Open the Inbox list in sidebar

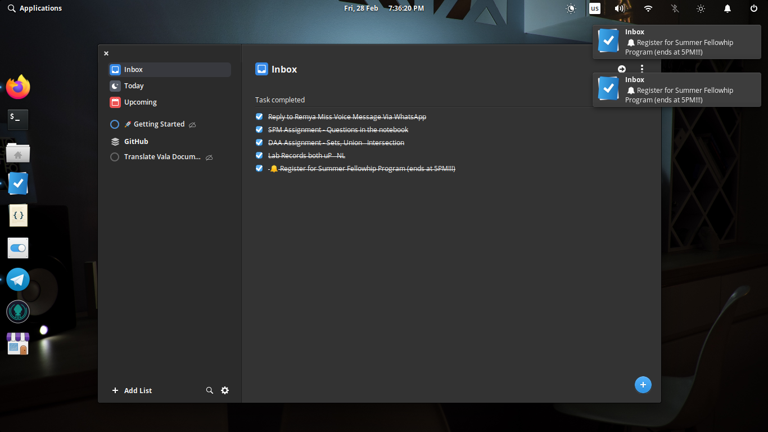tap(170, 70)
